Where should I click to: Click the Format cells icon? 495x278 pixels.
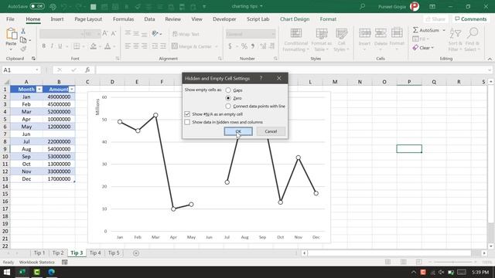pos(397,33)
